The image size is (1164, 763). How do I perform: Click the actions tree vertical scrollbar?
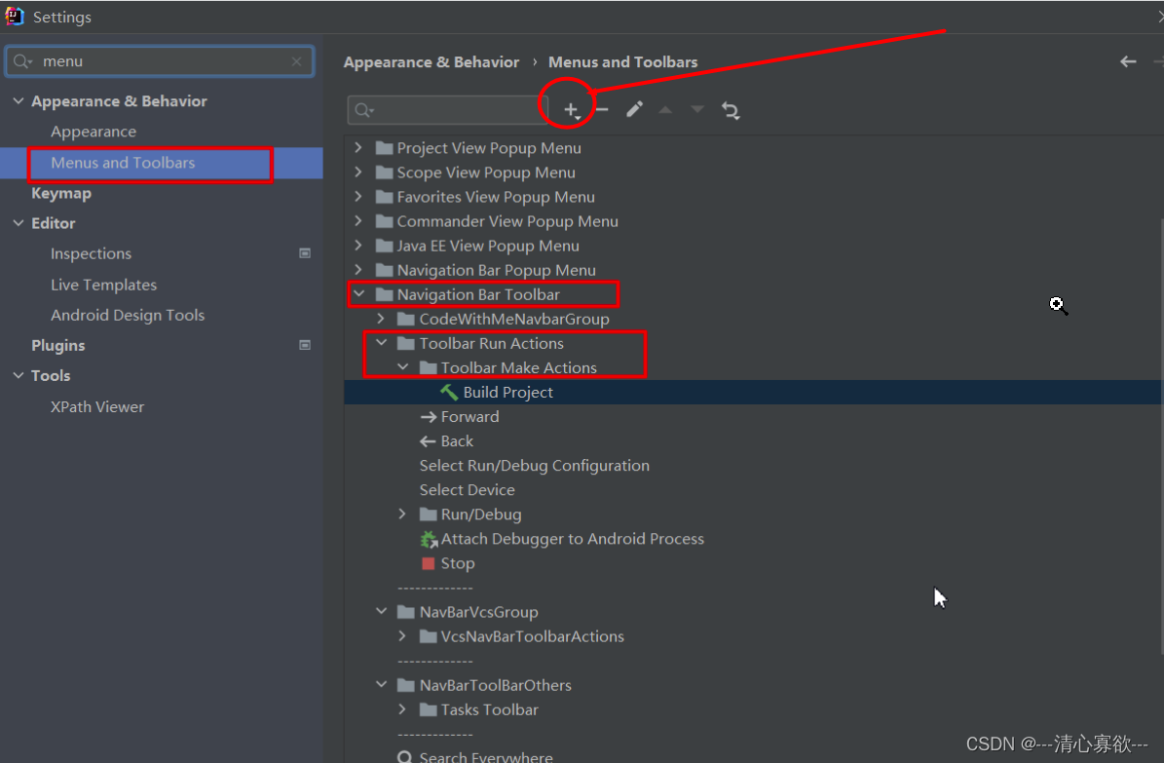(1161, 437)
